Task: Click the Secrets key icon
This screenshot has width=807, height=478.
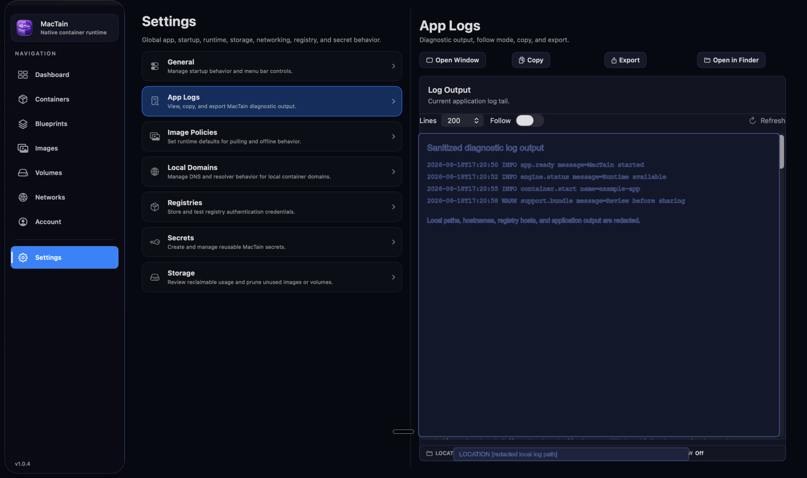Action: pyautogui.click(x=155, y=242)
